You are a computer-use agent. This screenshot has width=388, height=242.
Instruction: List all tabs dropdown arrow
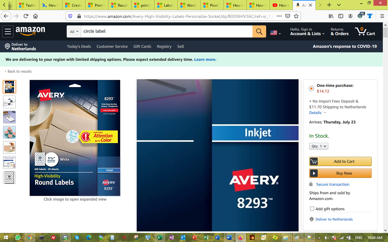tap(339, 5)
